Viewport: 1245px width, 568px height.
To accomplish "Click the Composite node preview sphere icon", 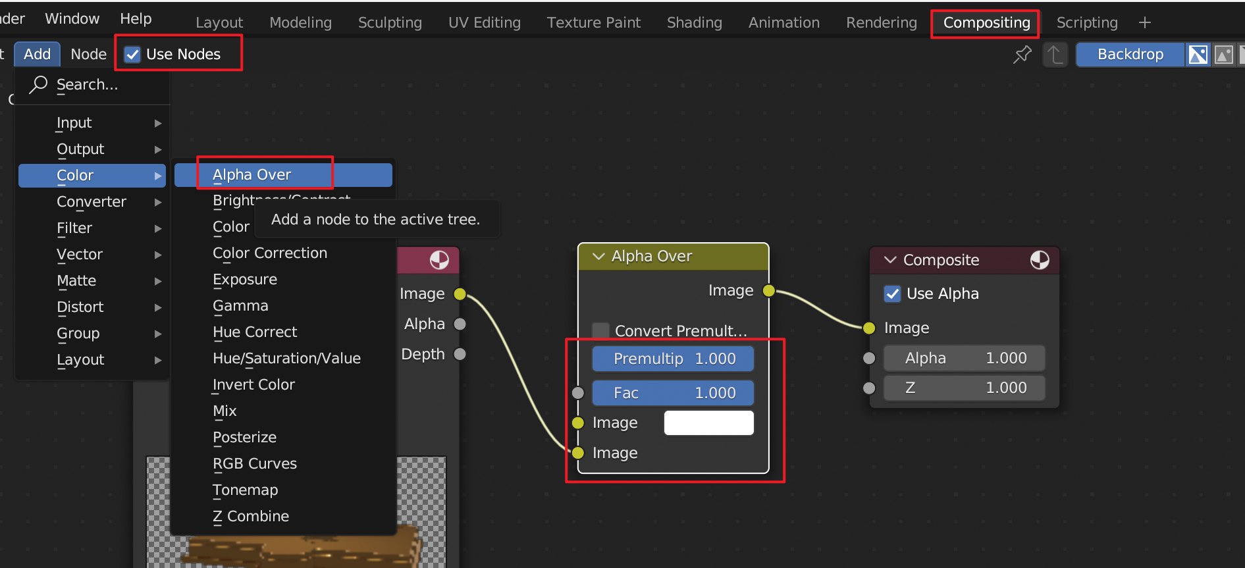I will click(x=1040, y=260).
